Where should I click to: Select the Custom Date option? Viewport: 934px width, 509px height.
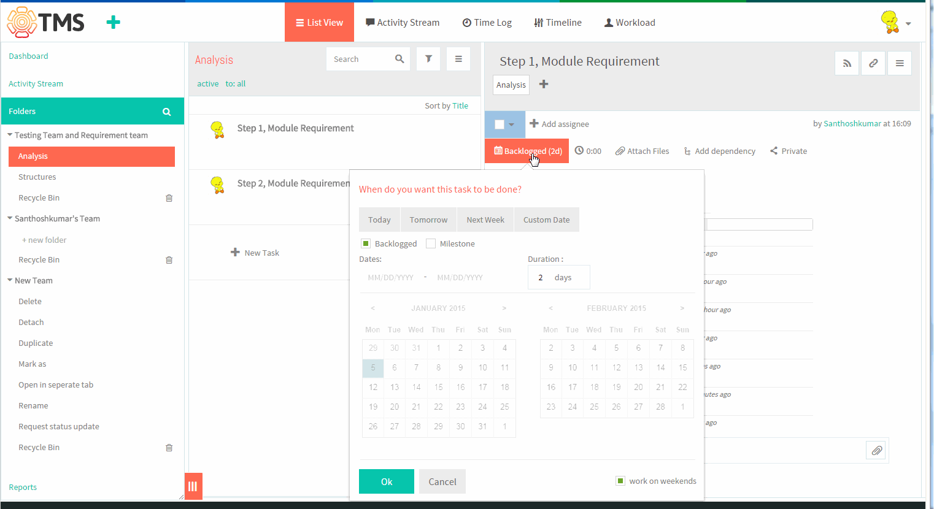tap(546, 220)
